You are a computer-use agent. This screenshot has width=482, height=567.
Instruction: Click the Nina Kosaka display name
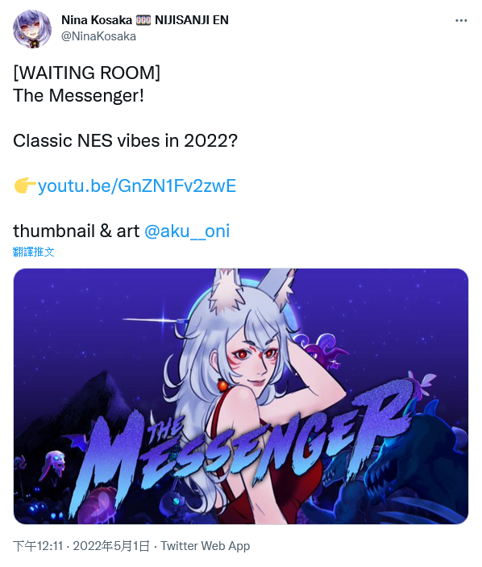(x=97, y=20)
